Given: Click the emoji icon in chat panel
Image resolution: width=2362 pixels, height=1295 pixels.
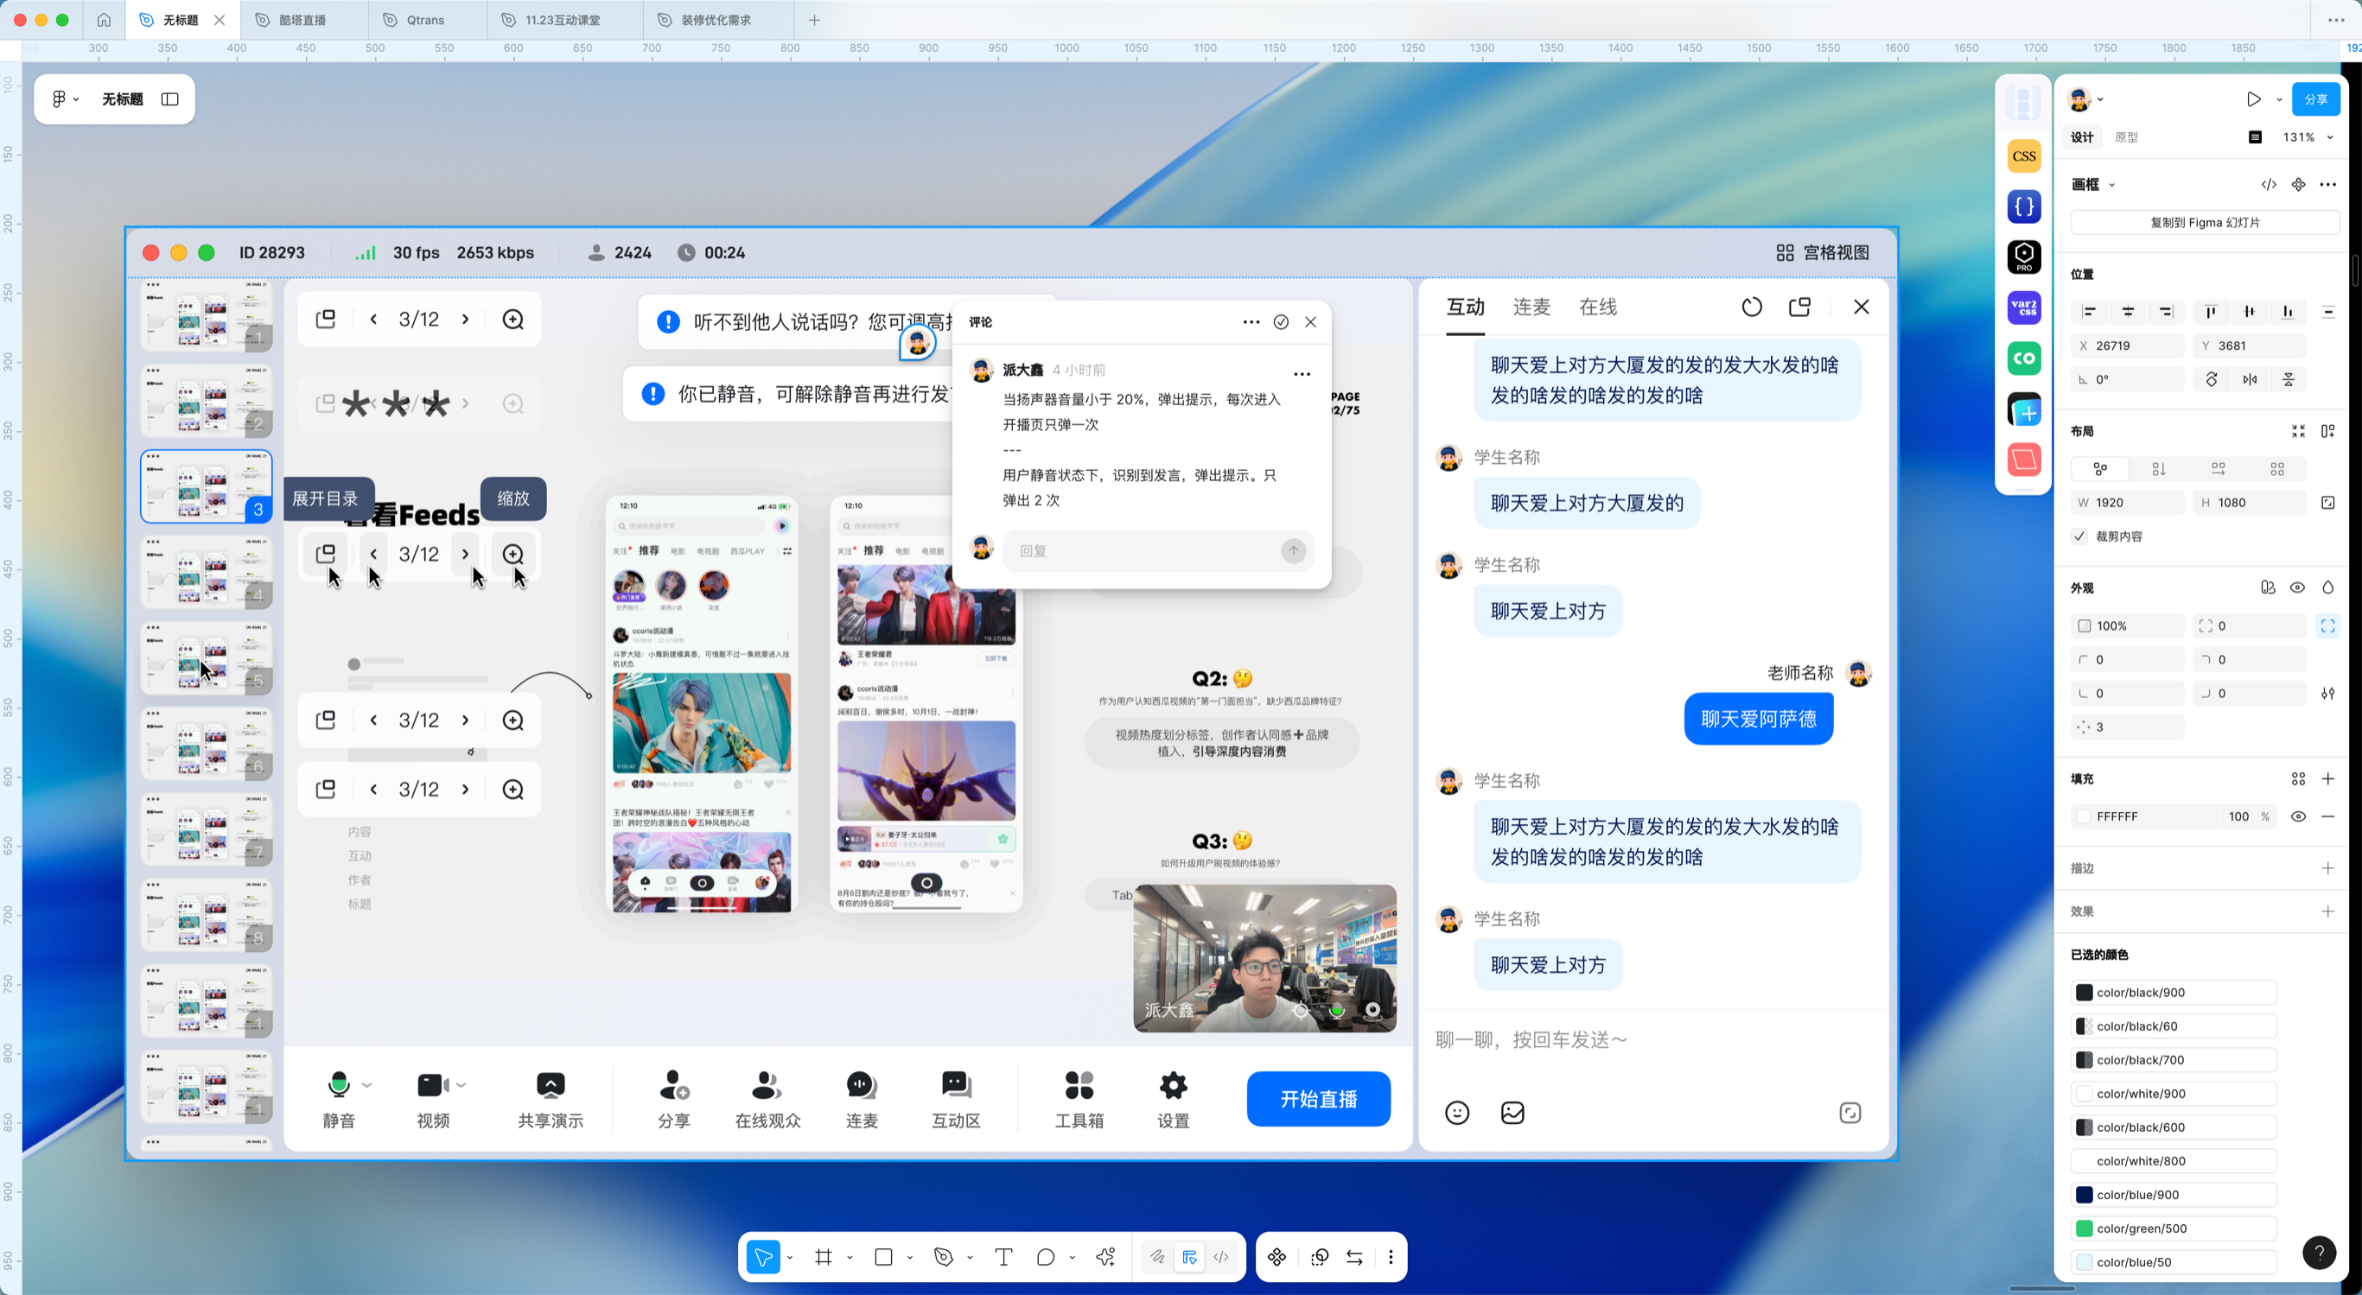Looking at the screenshot, I should click(1457, 1113).
